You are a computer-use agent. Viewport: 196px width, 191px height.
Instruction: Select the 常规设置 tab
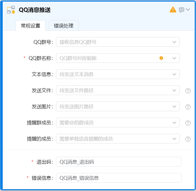[x=30, y=26]
